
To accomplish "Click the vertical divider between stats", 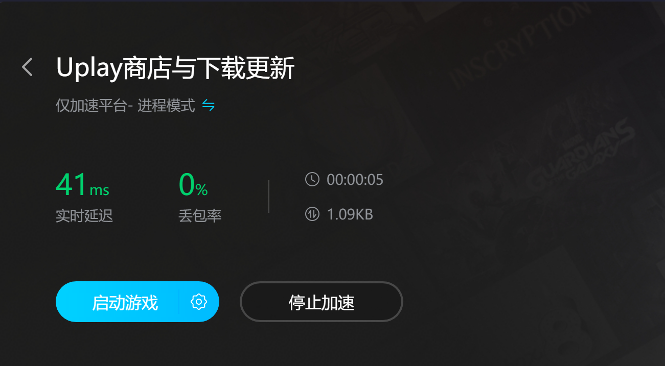I will pyautogui.click(x=269, y=196).
